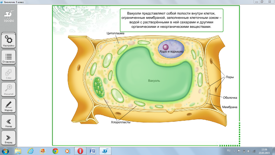Open Internet Explorer from the taskbar
The width and height of the screenshot is (275, 155).
[x=30, y=150]
